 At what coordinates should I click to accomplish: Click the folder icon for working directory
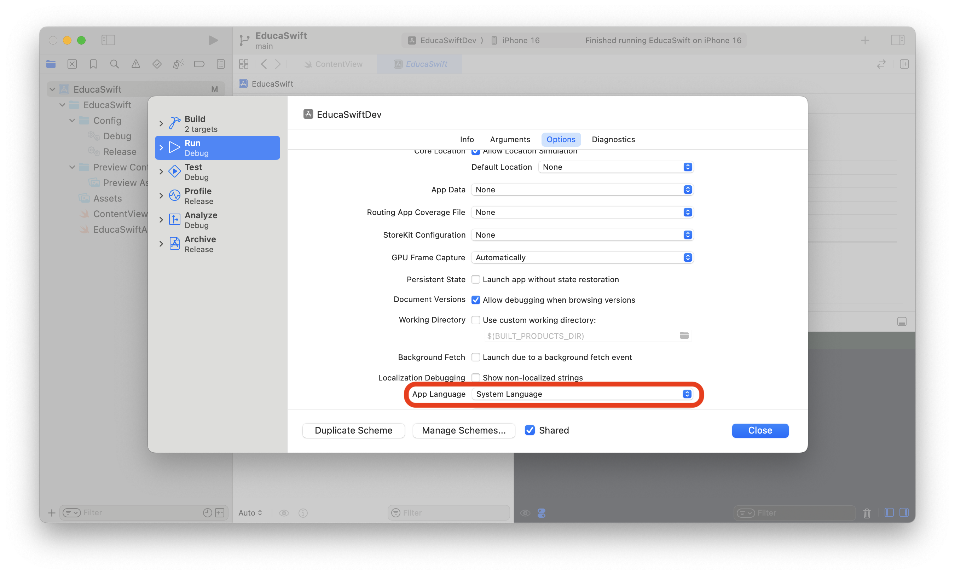(x=684, y=335)
